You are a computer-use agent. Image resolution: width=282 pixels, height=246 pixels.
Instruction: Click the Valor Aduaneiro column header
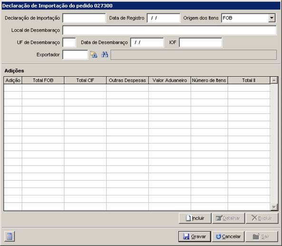pyautogui.click(x=170, y=81)
